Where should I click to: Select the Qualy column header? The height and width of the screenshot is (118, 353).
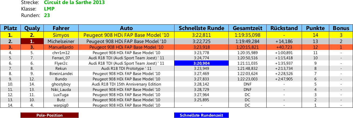(32, 28)
